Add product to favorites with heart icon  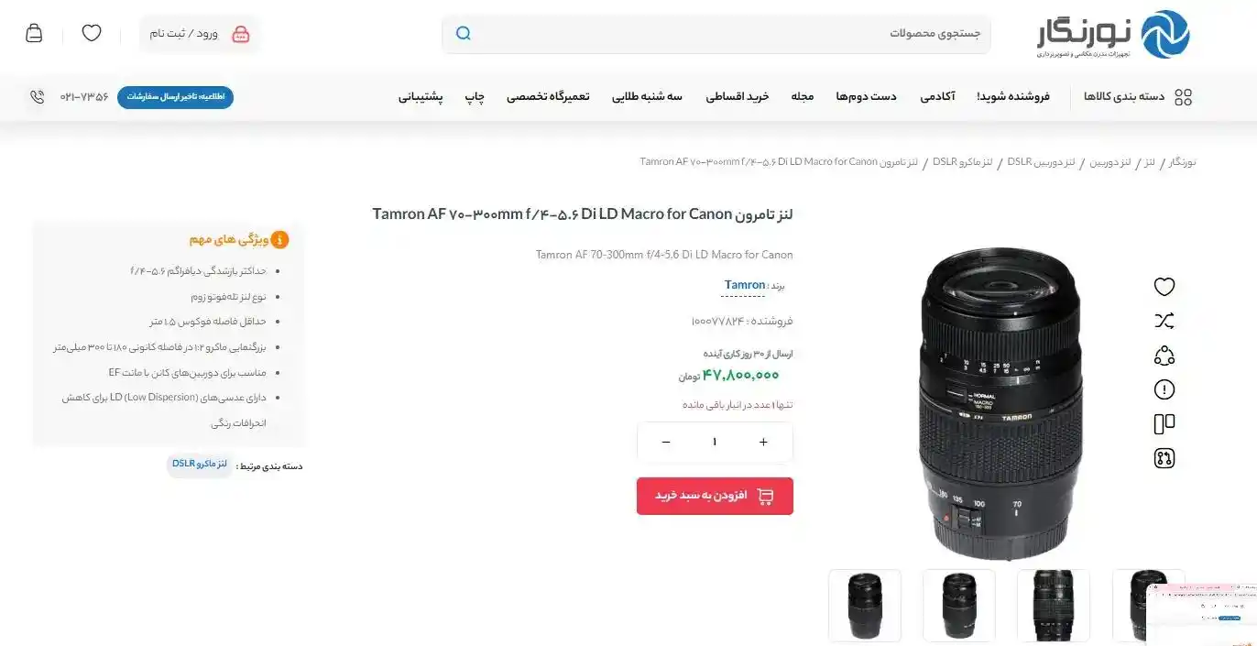(x=1164, y=287)
